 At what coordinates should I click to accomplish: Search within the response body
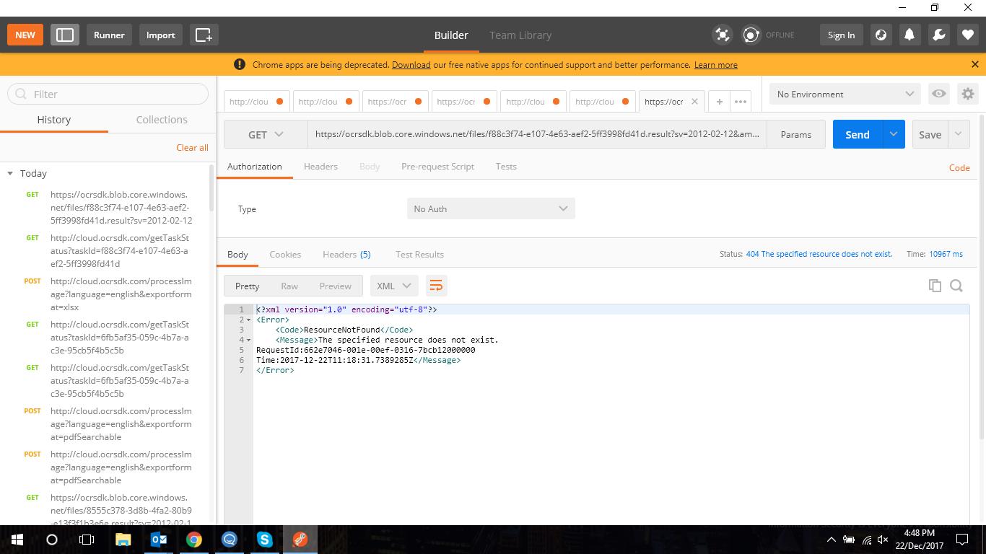956,285
